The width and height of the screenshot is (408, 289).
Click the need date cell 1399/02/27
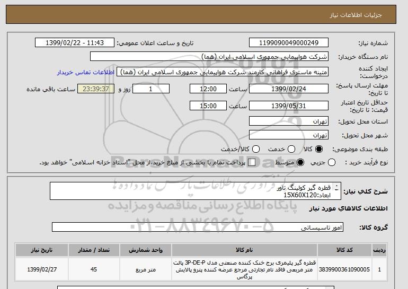(42, 269)
